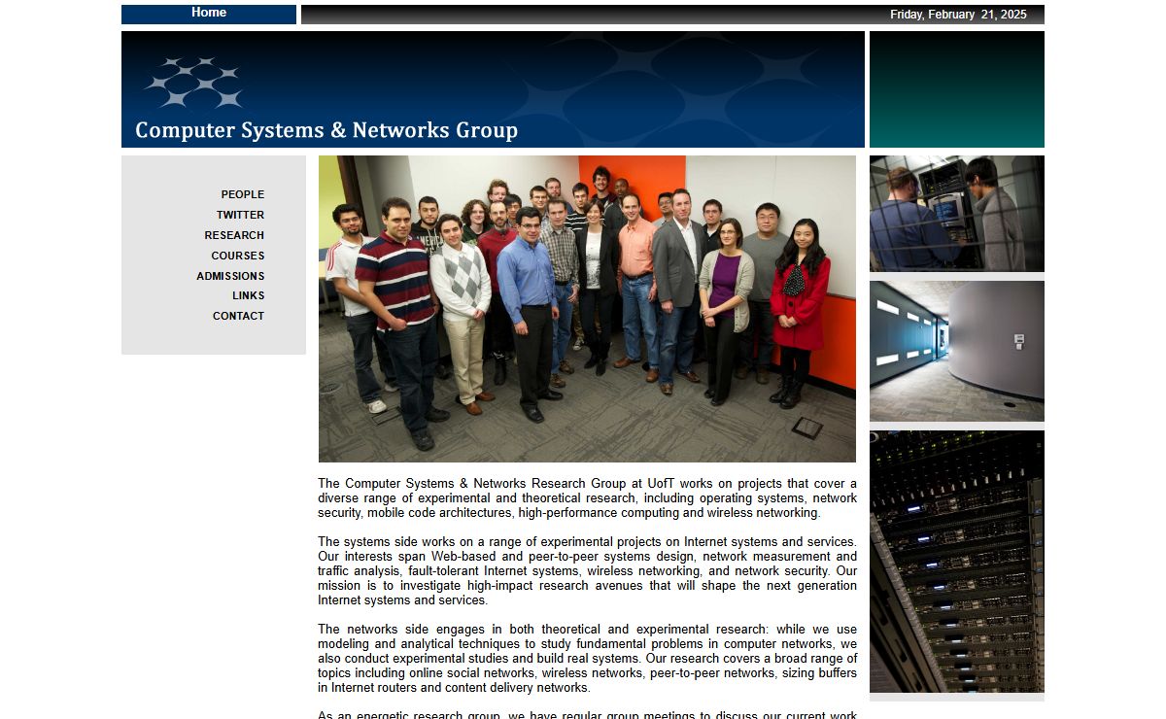Open the CONTACT page link
1166x719 pixels.
[238, 316]
